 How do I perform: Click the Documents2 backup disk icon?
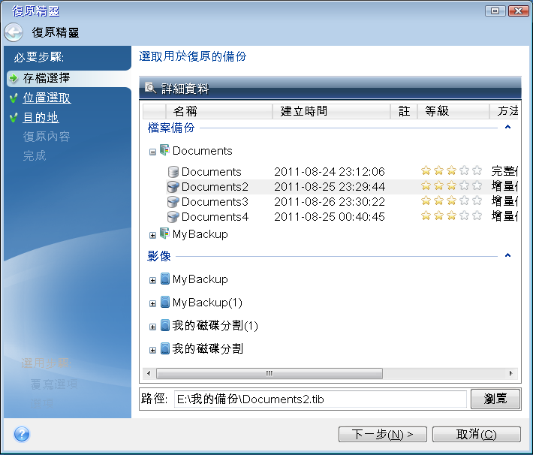point(173,187)
